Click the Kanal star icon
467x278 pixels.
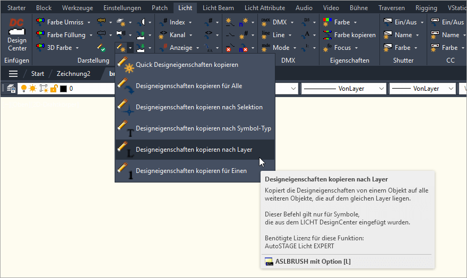click(x=163, y=35)
